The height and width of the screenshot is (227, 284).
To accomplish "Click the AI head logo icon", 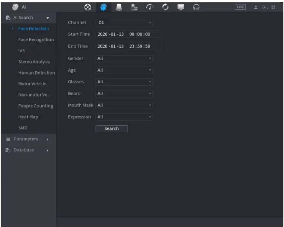I will [x=15, y=7].
